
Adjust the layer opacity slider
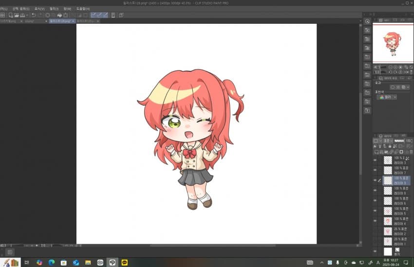pos(399,141)
